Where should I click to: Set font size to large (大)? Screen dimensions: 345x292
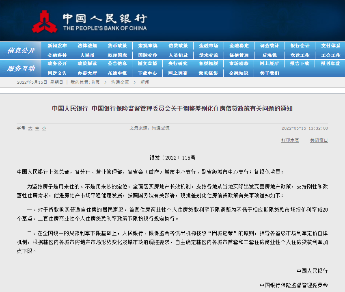[30, 128]
